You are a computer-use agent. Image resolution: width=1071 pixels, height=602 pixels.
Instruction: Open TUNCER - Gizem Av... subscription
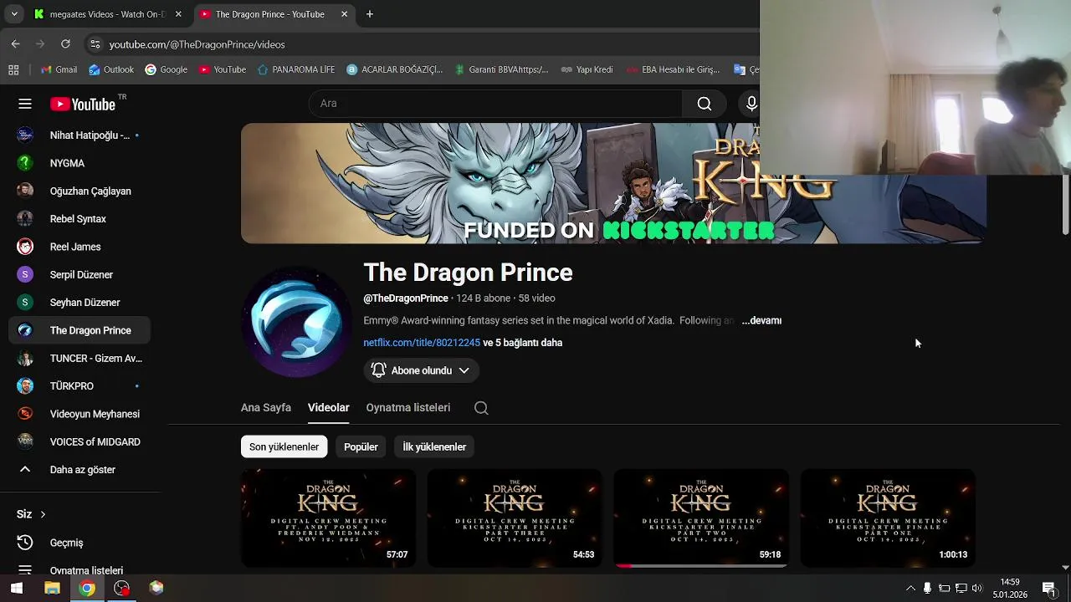coord(79,359)
